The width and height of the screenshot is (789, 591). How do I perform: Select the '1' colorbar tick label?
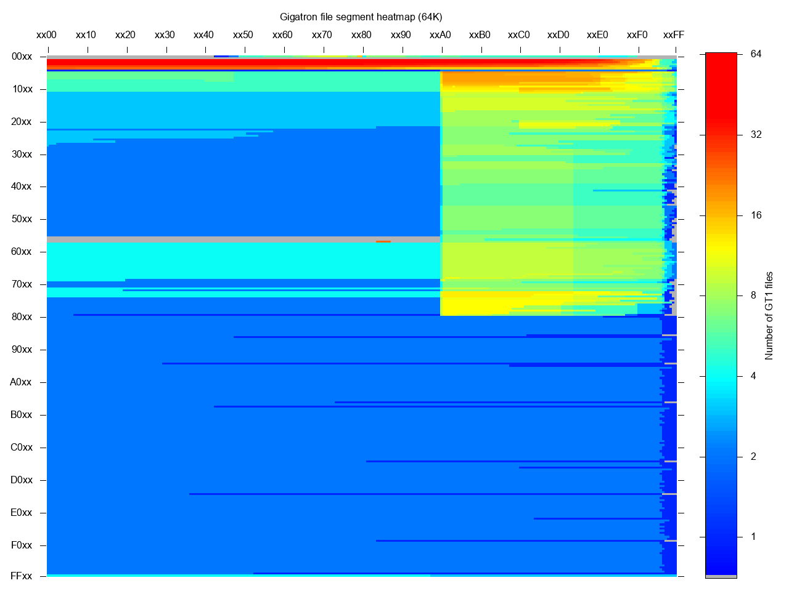753,537
